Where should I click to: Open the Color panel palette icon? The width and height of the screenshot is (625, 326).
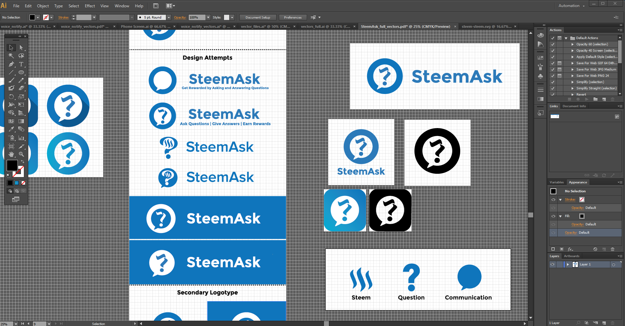coord(540,35)
